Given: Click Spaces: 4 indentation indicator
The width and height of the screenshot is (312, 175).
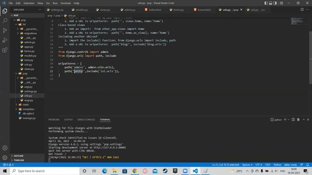Looking at the screenshot, I should point(247,165).
